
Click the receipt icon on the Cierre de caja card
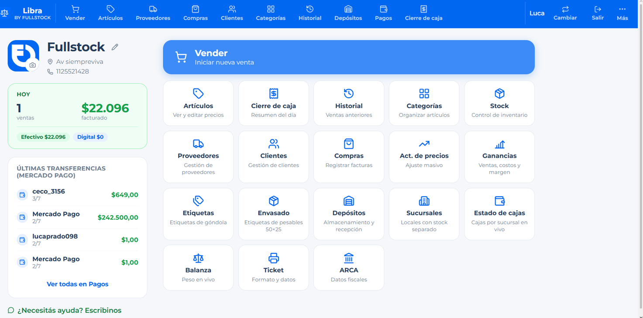[x=274, y=93]
